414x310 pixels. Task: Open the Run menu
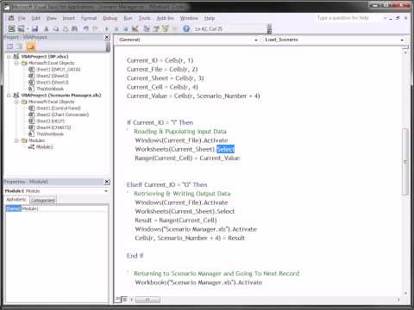click(128, 18)
